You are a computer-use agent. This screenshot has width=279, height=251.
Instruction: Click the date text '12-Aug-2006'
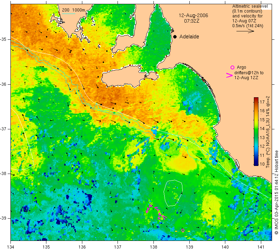coord(194,15)
